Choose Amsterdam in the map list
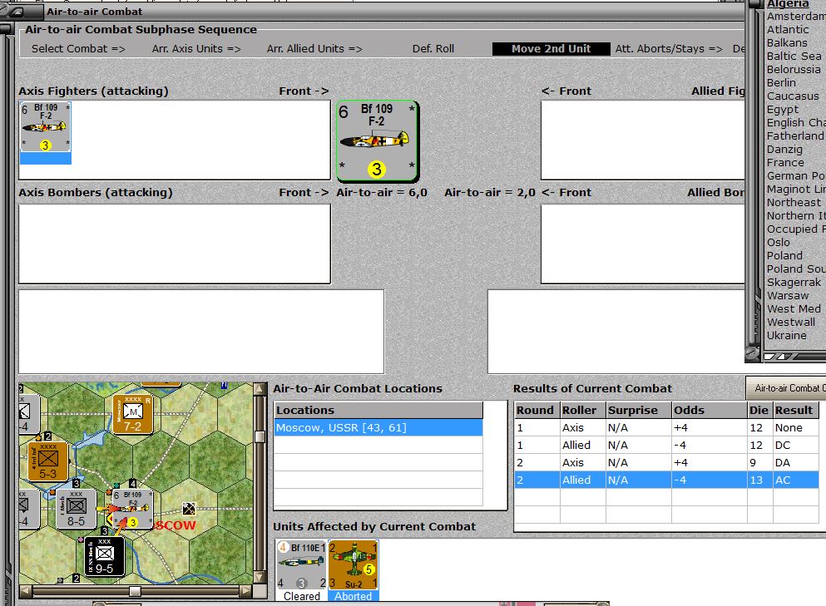 coord(796,17)
